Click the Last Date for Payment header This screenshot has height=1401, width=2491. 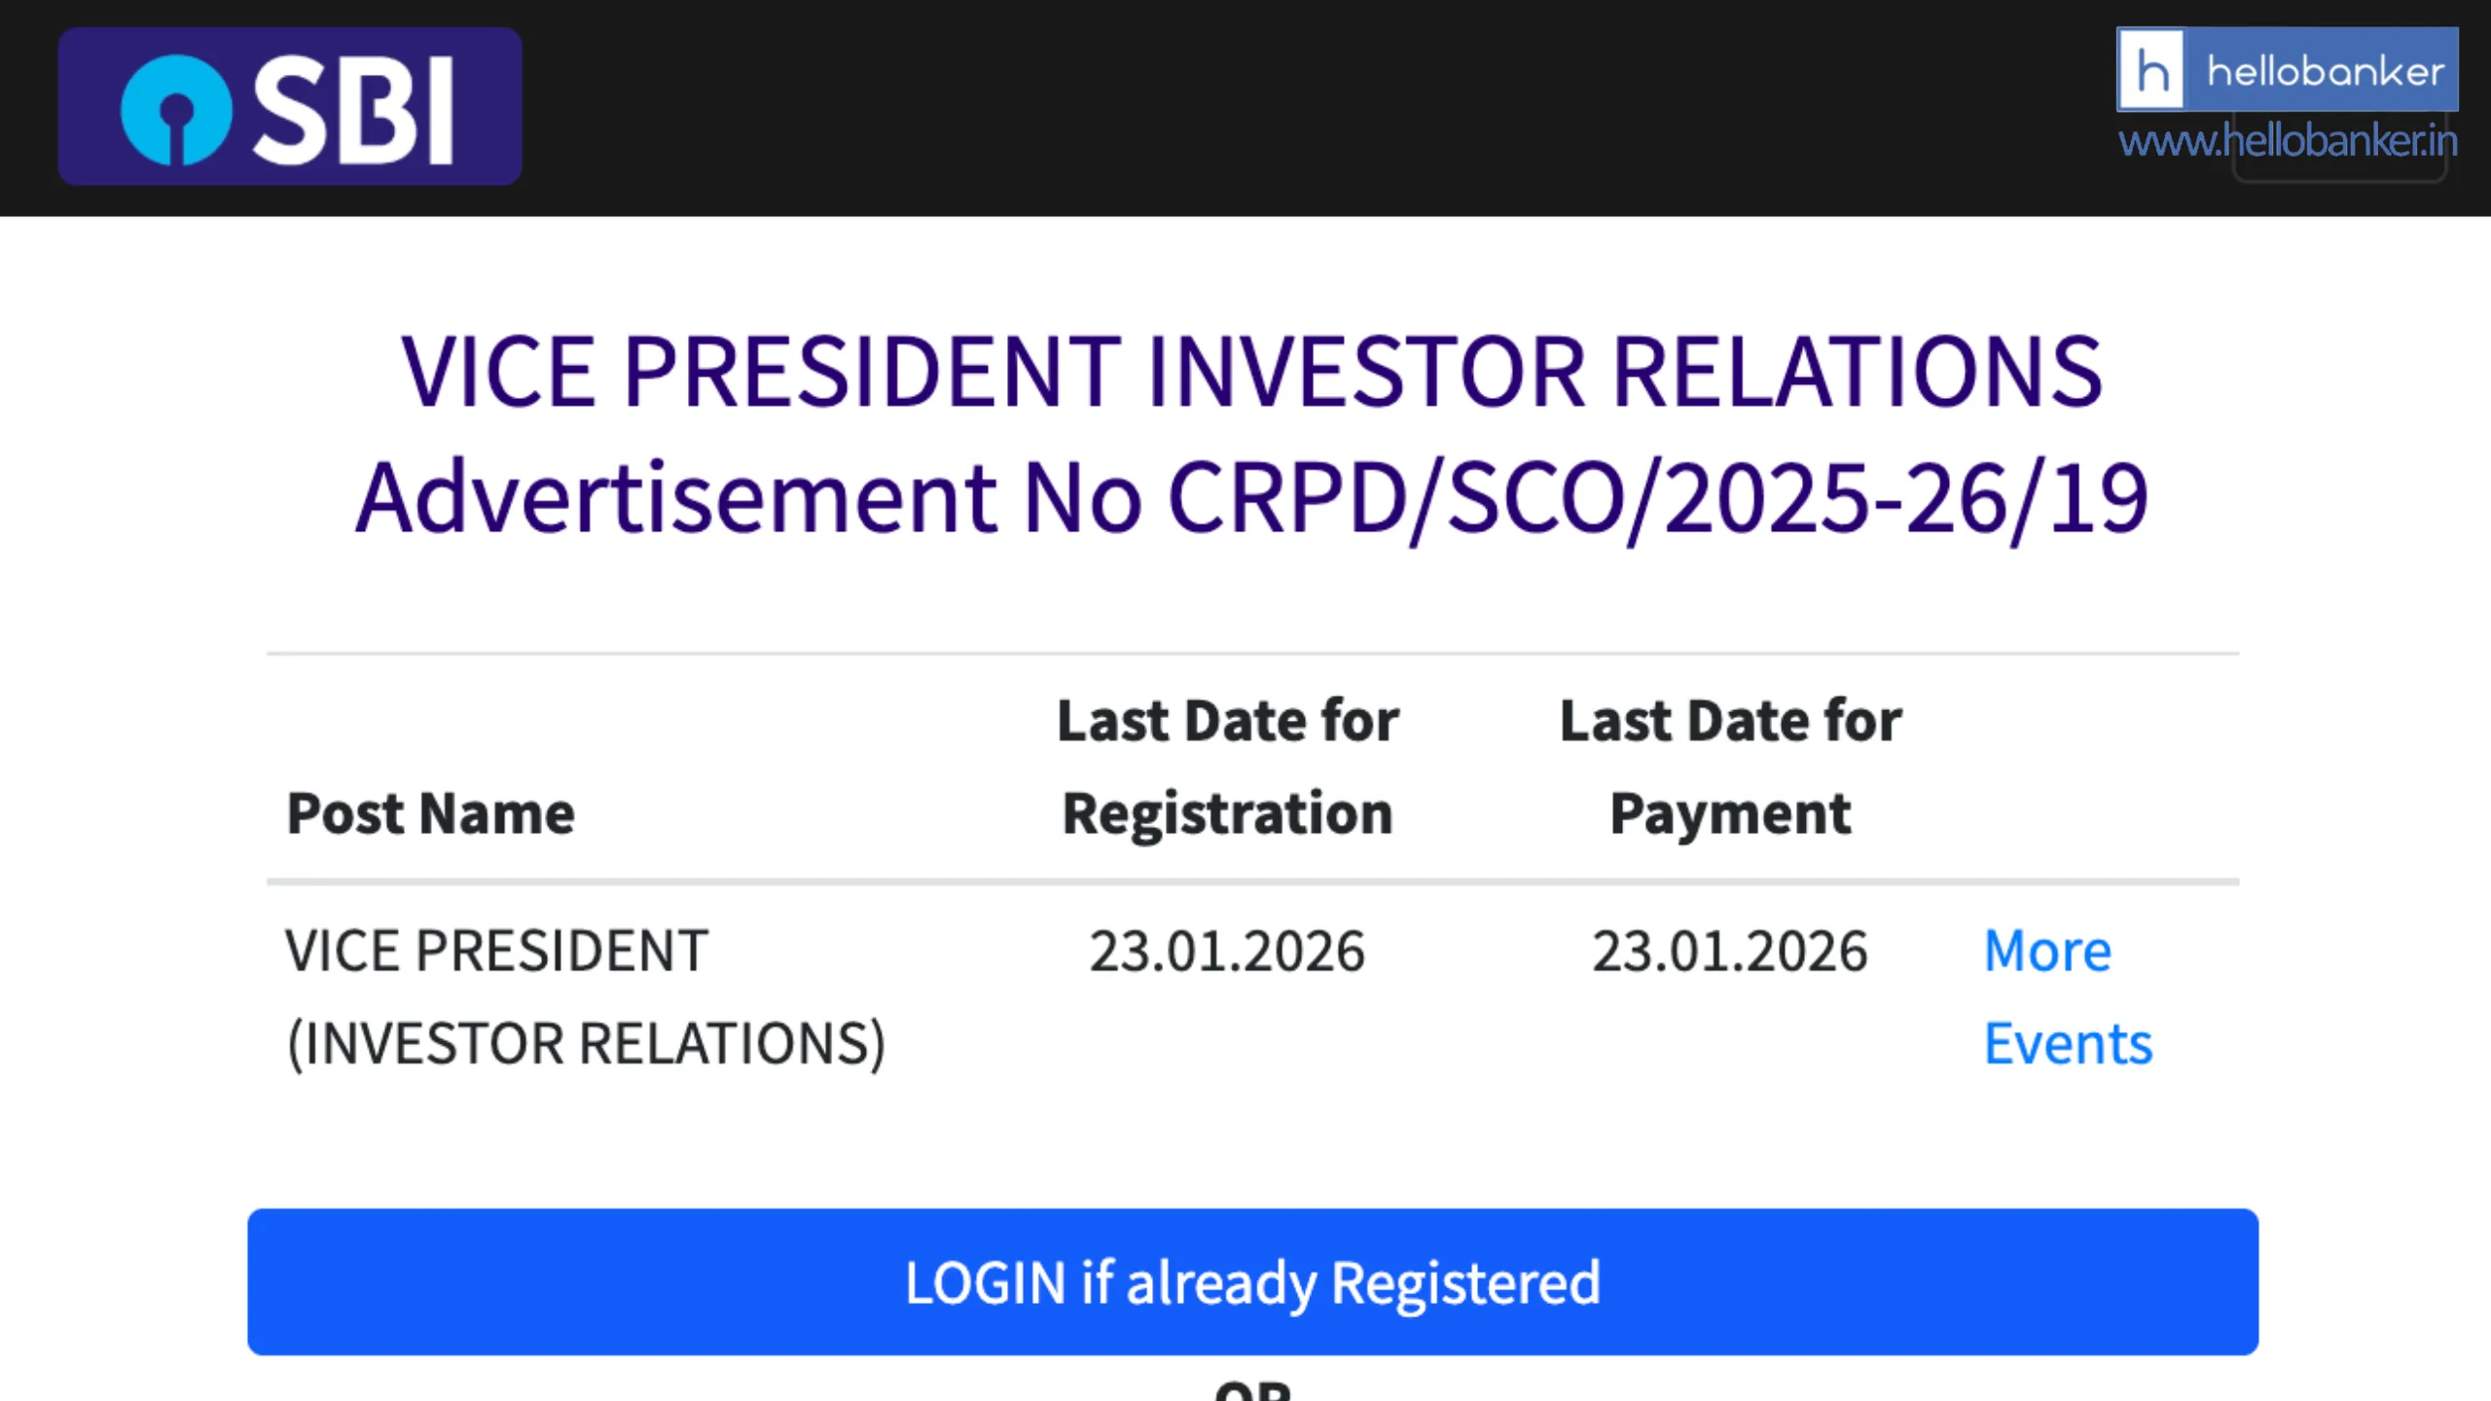pyautogui.click(x=1730, y=765)
